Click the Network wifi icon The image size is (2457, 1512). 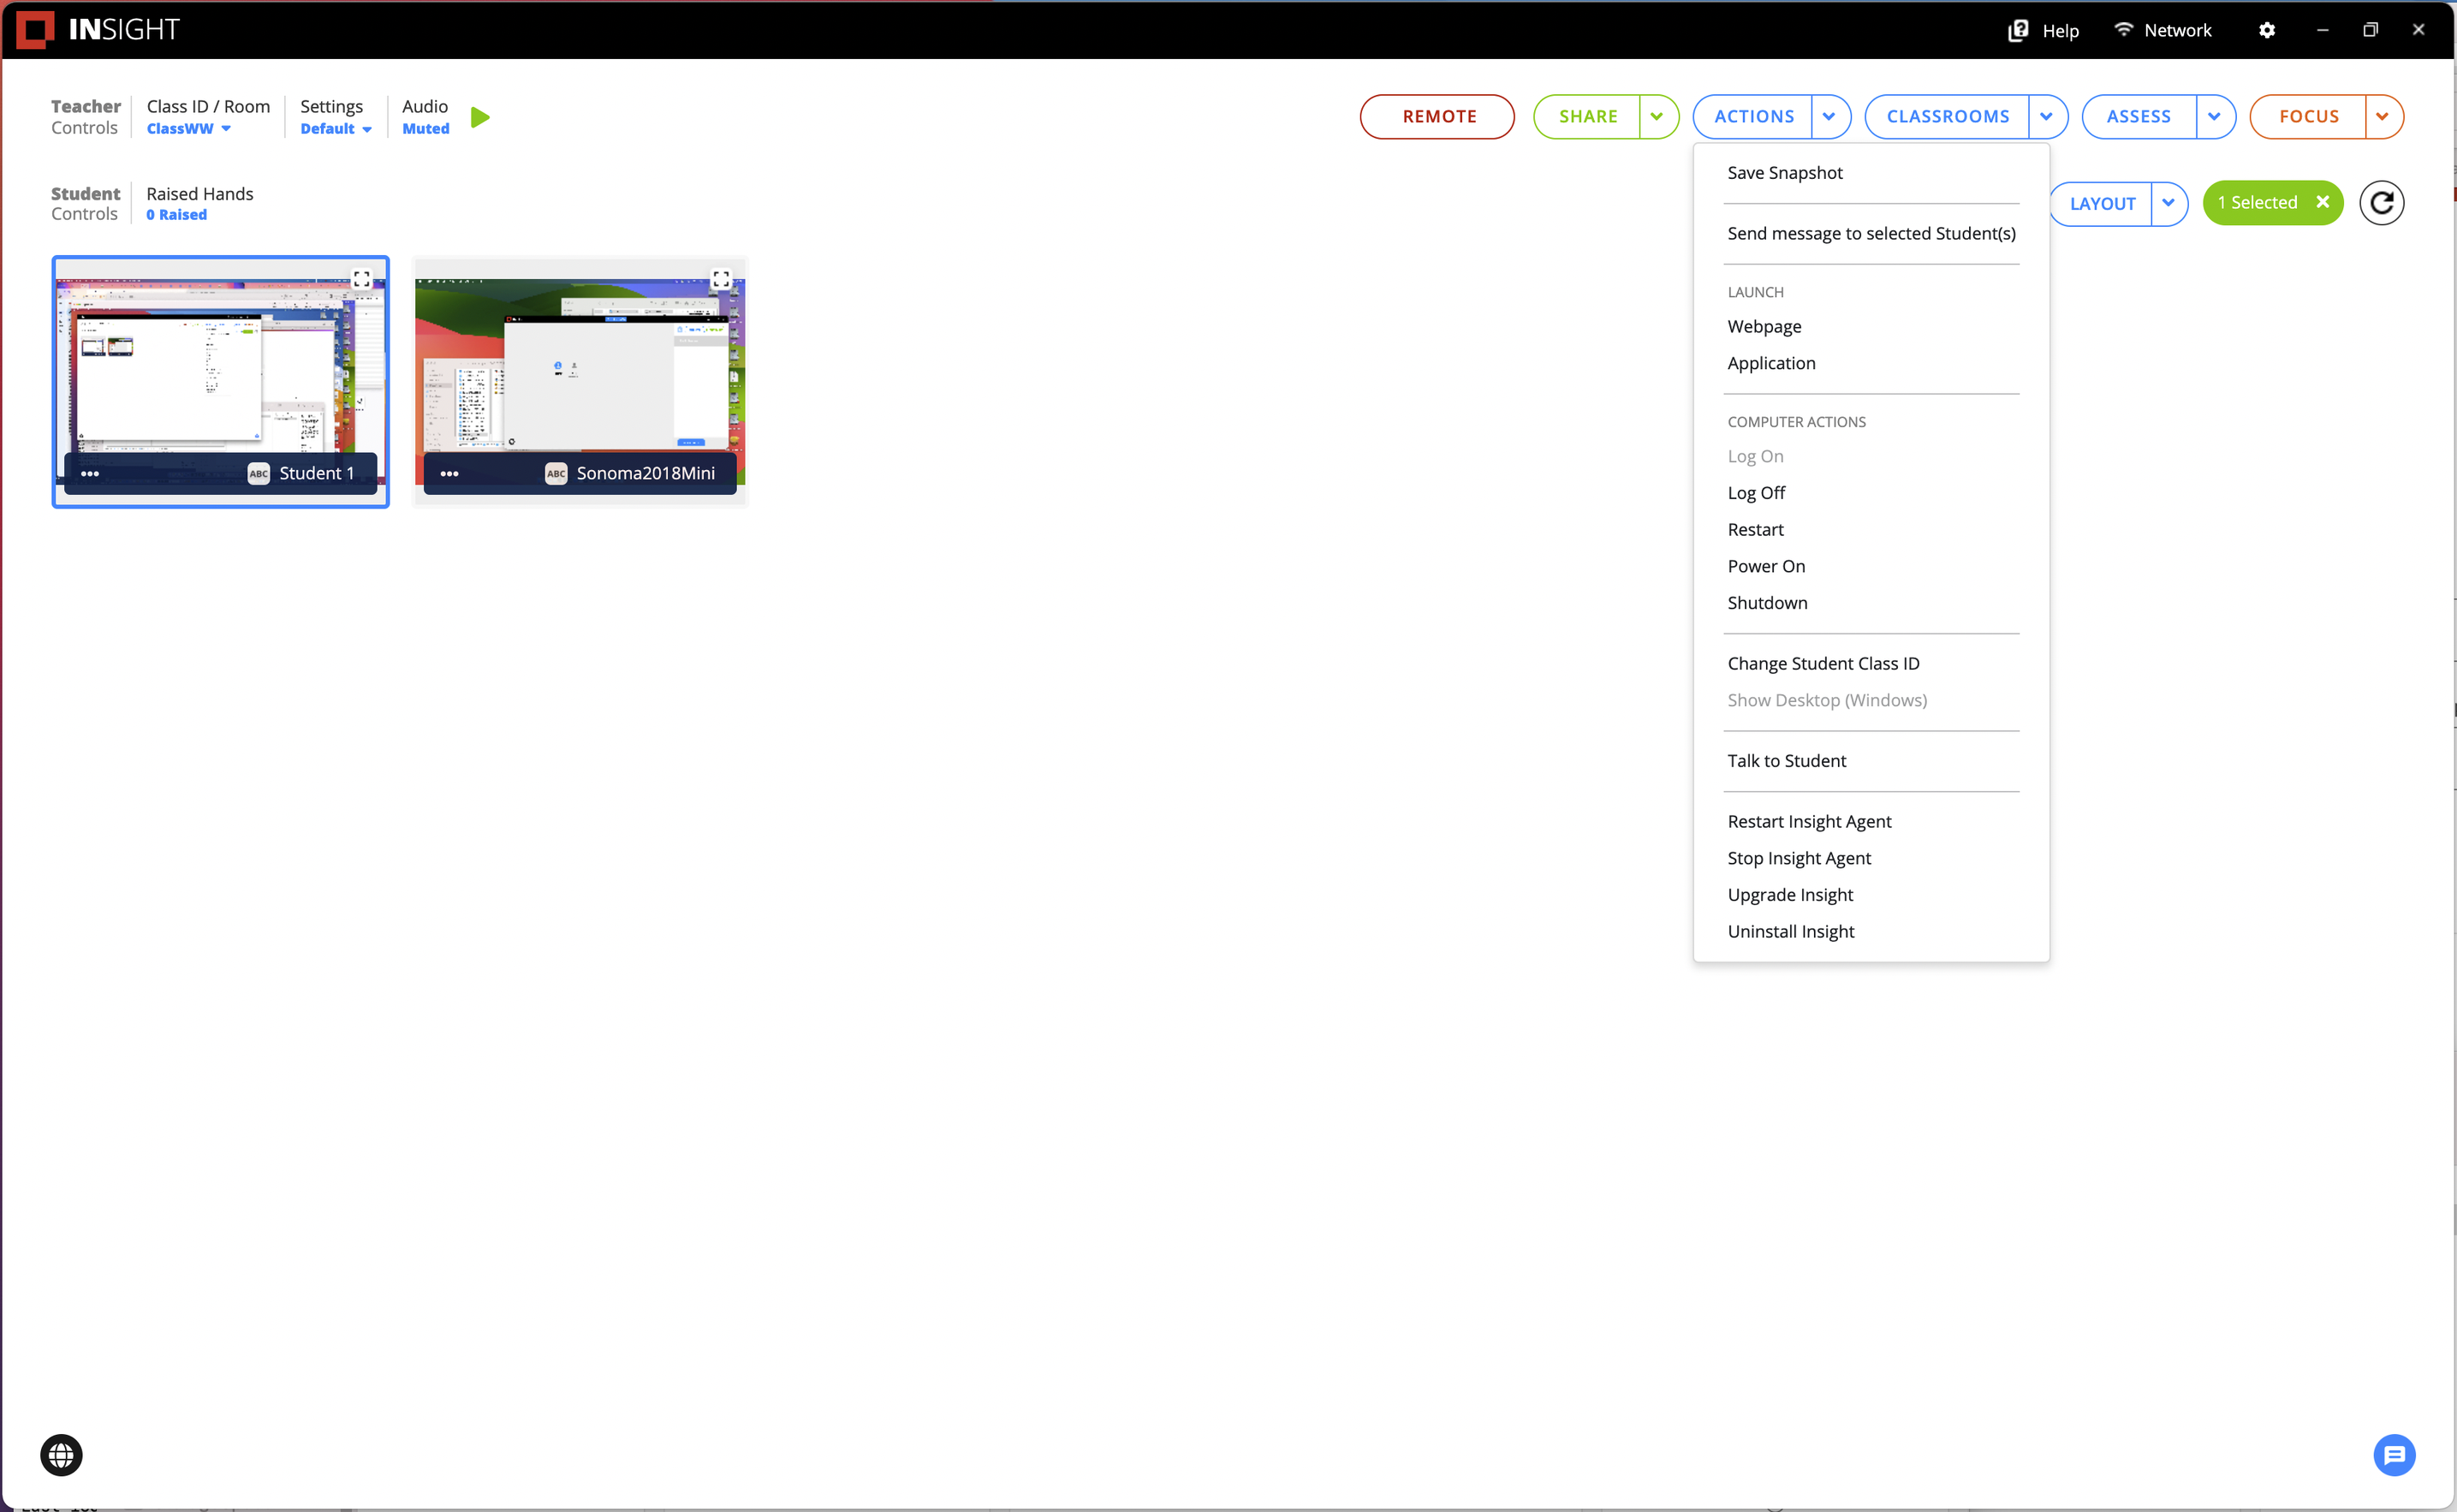click(x=2124, y=29)
